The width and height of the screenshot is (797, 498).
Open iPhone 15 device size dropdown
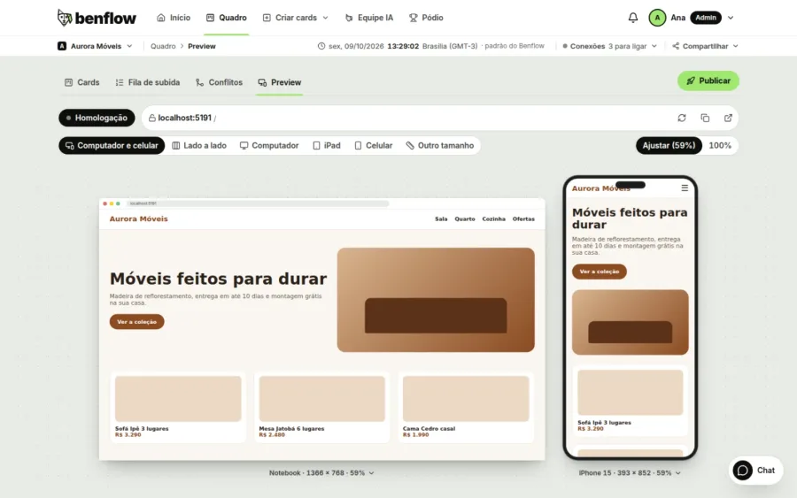coord(630,473)
